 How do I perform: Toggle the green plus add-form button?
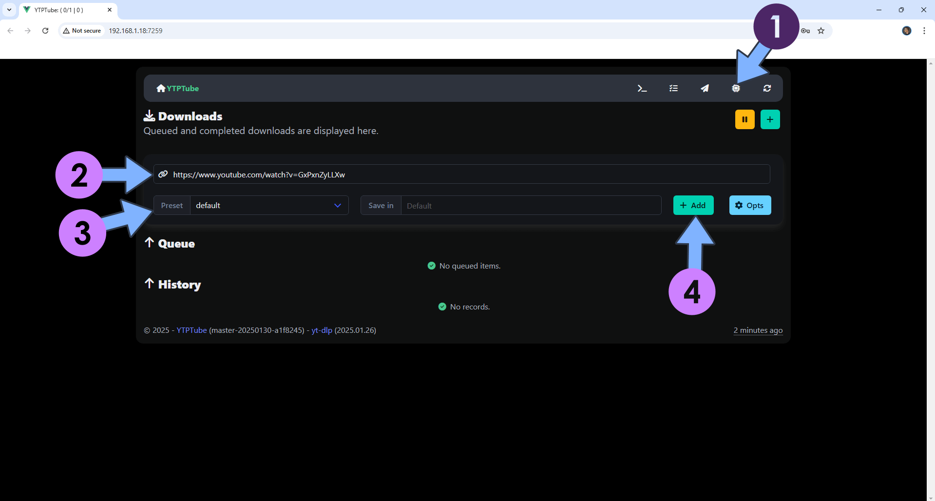tap(770, 119)
